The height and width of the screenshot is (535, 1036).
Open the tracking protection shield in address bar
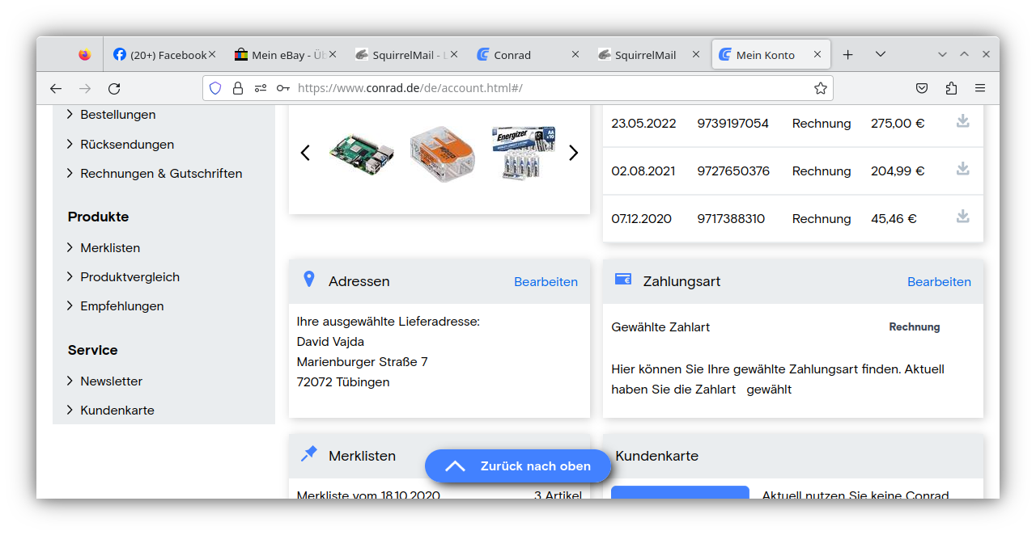pos(215,87)
